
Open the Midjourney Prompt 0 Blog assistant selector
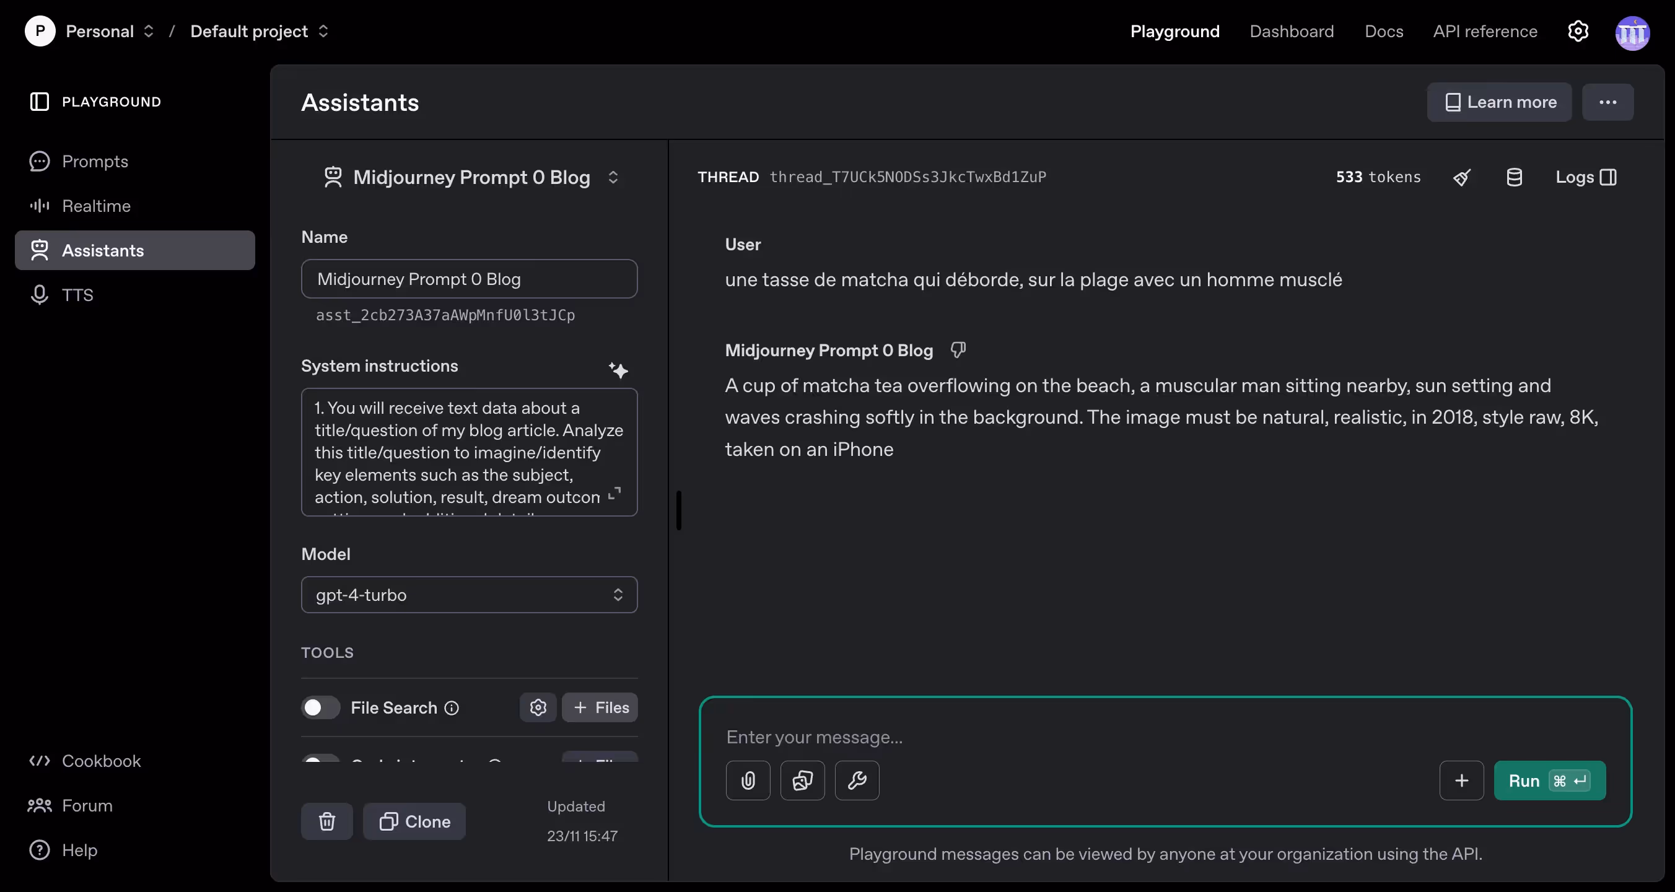[x=470, y=177]
